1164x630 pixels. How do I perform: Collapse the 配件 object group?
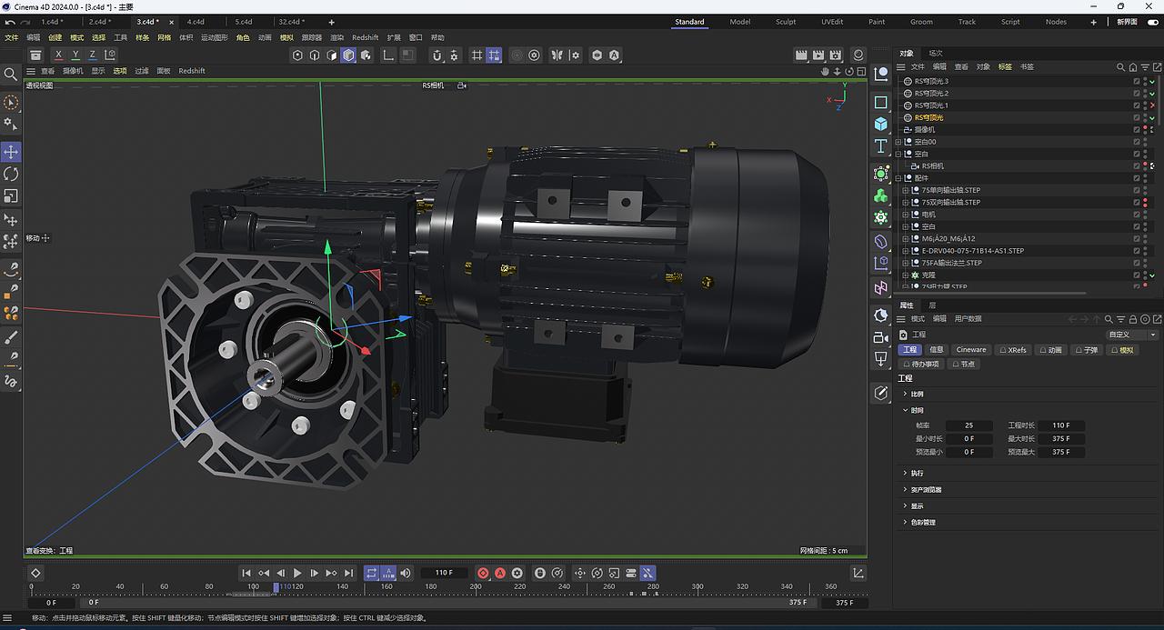[x=898, y=178]
